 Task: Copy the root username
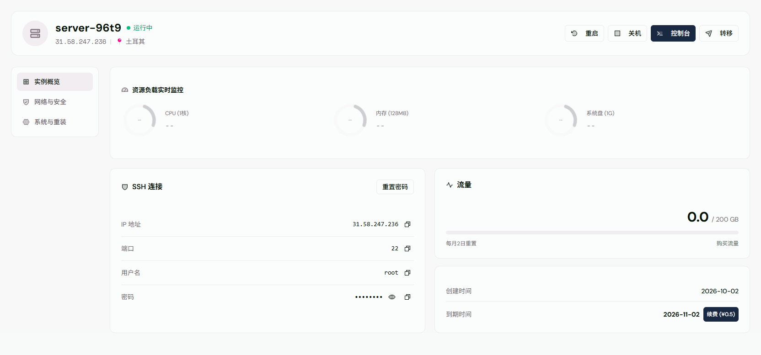tap(407, 273)
